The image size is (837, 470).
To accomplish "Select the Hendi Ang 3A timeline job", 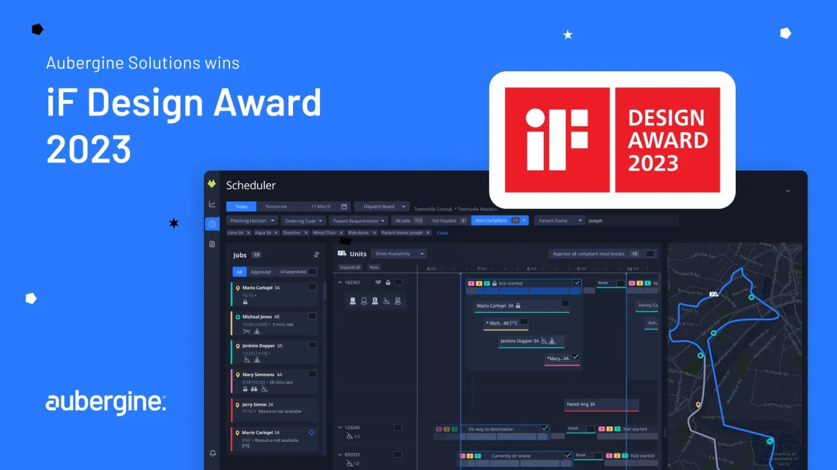I will 601,404.
